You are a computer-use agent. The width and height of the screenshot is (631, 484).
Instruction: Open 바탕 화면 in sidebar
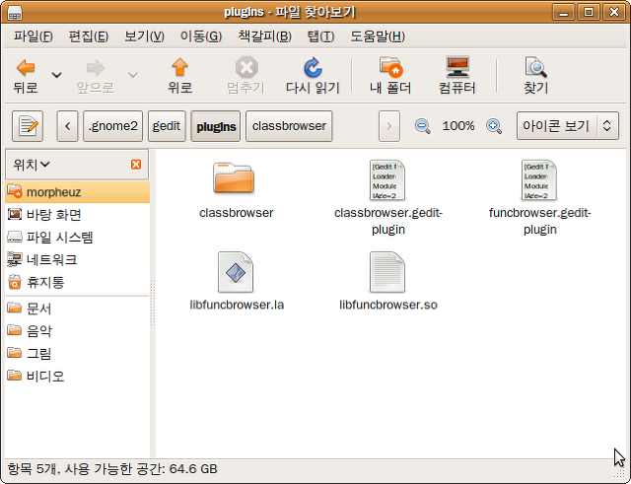coord(77,215)
